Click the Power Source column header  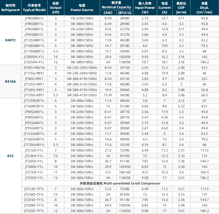tap(82, 8)
